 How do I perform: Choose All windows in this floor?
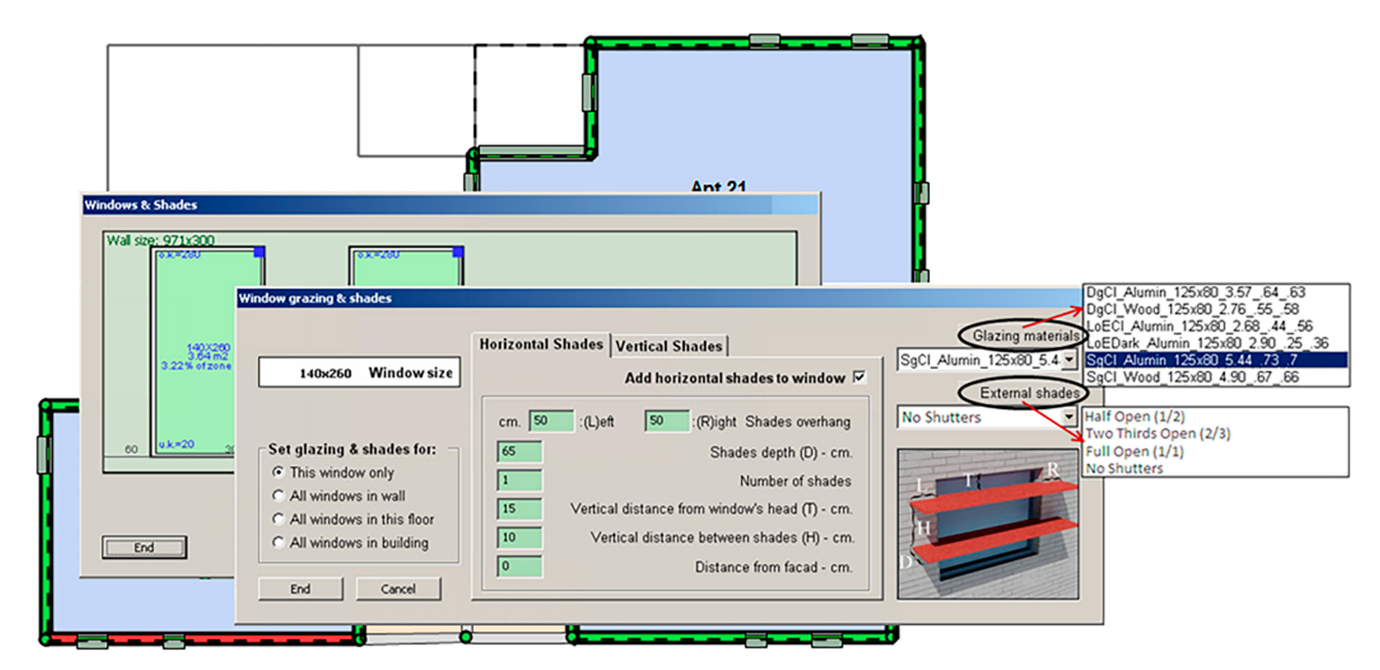click(x=278, y=519)
